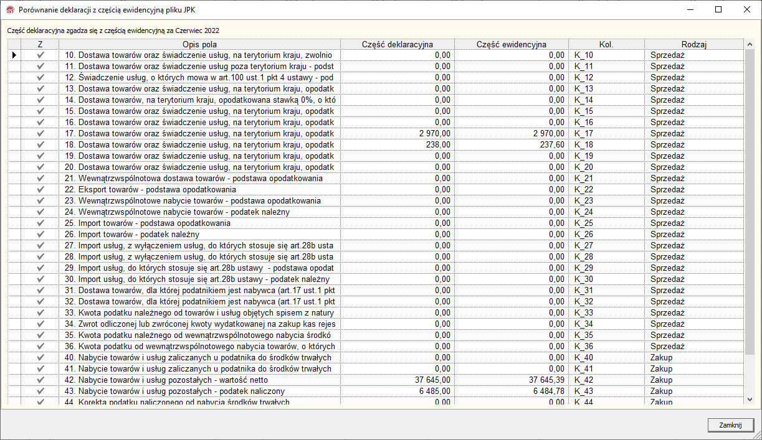This screenshot has width=762, height=440.
Task: Sort by the Z column header
Action: pos(40,44)
